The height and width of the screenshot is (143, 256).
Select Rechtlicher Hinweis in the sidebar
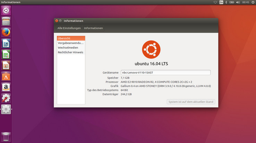pos(71,52)
